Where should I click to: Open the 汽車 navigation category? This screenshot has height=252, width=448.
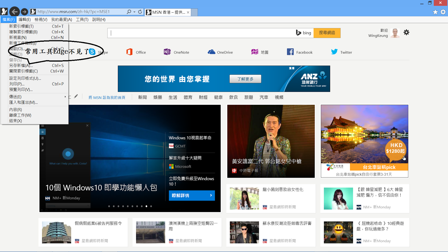click(x=264, y=97)
